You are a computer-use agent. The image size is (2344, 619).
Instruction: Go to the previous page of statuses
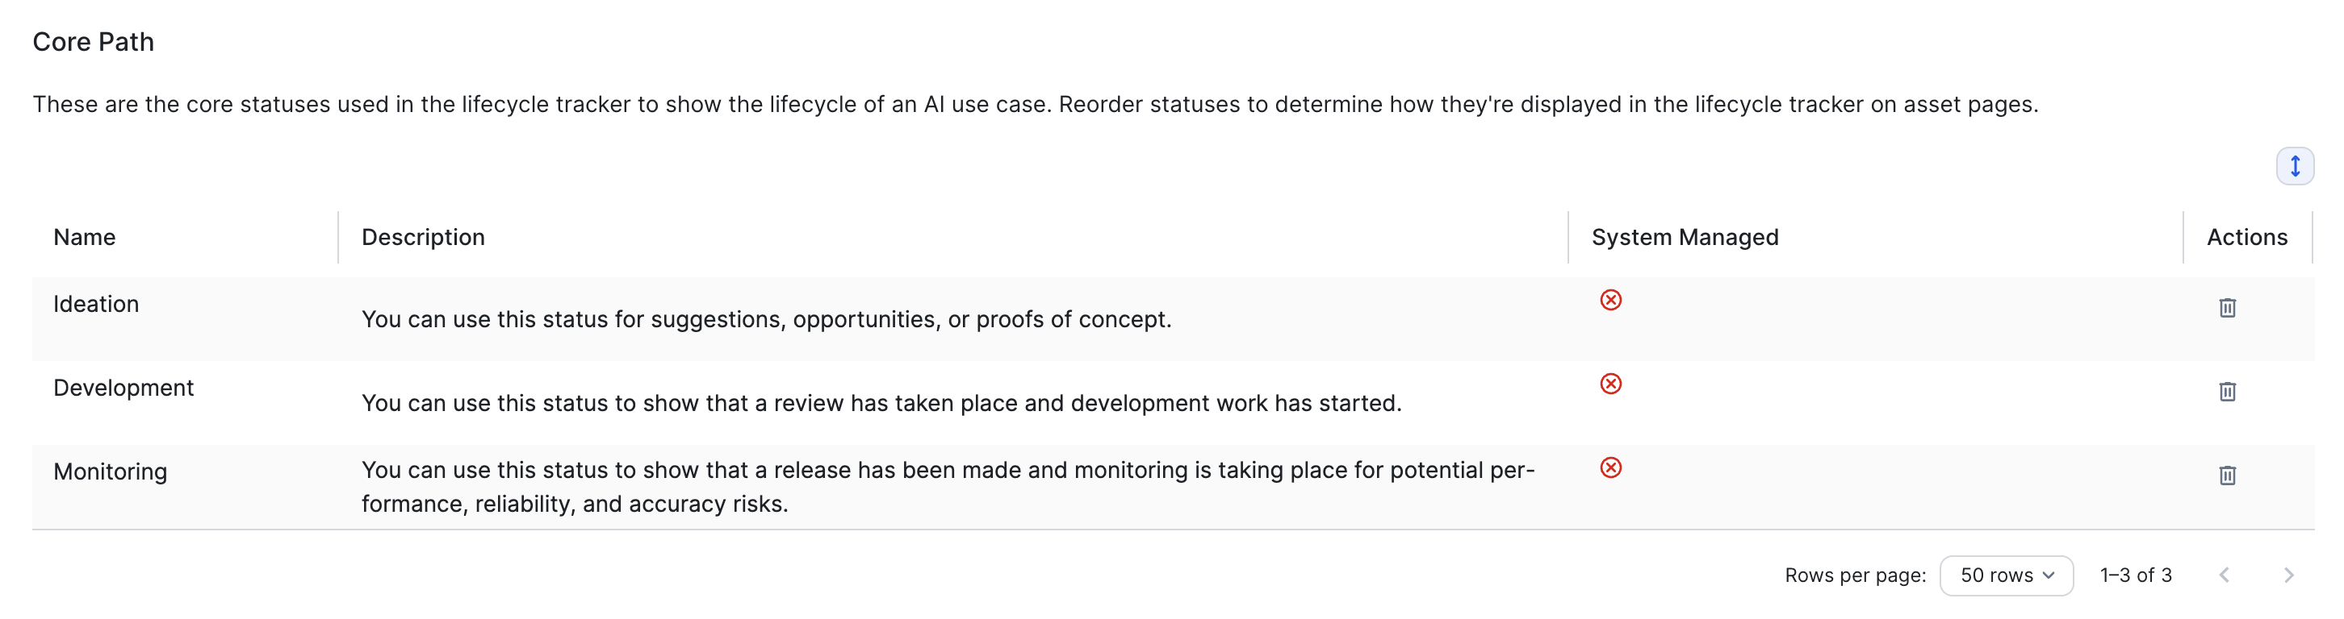pyautogui.click(x=2224, y=575)
